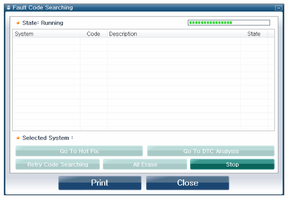Sort by the System column header
This screenshot has width=288, height=199.
46,34
